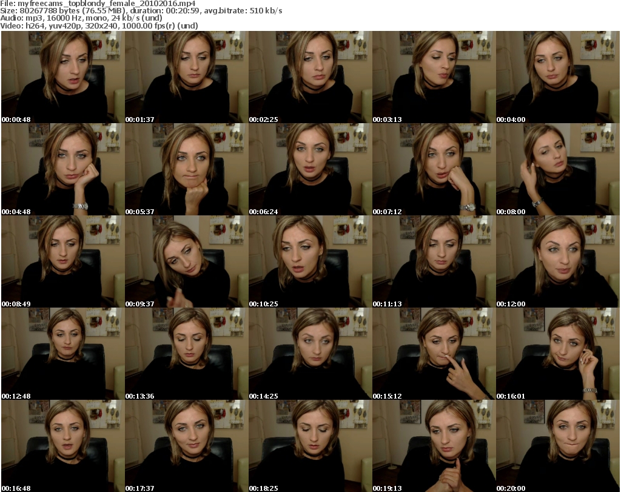Screen dimensions: 621x492
Task: Select the thumbnail timestamped 00:12:48
Action: tap(63, 354)
